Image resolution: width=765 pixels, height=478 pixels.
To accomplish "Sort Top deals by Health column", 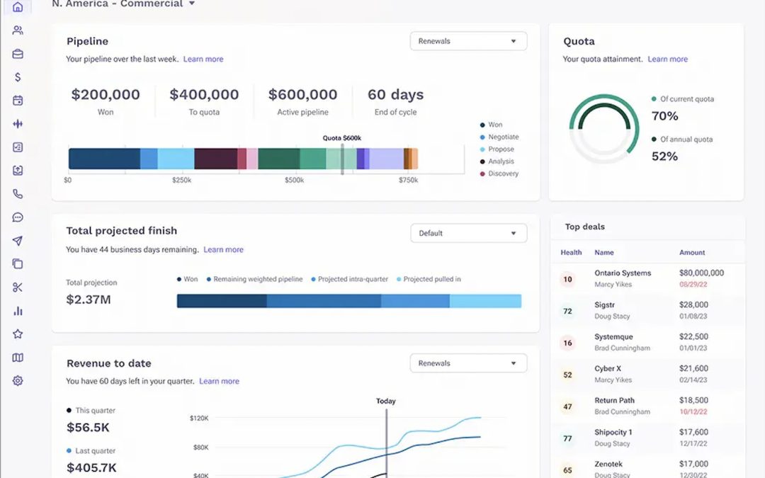I will click(571, 253).
